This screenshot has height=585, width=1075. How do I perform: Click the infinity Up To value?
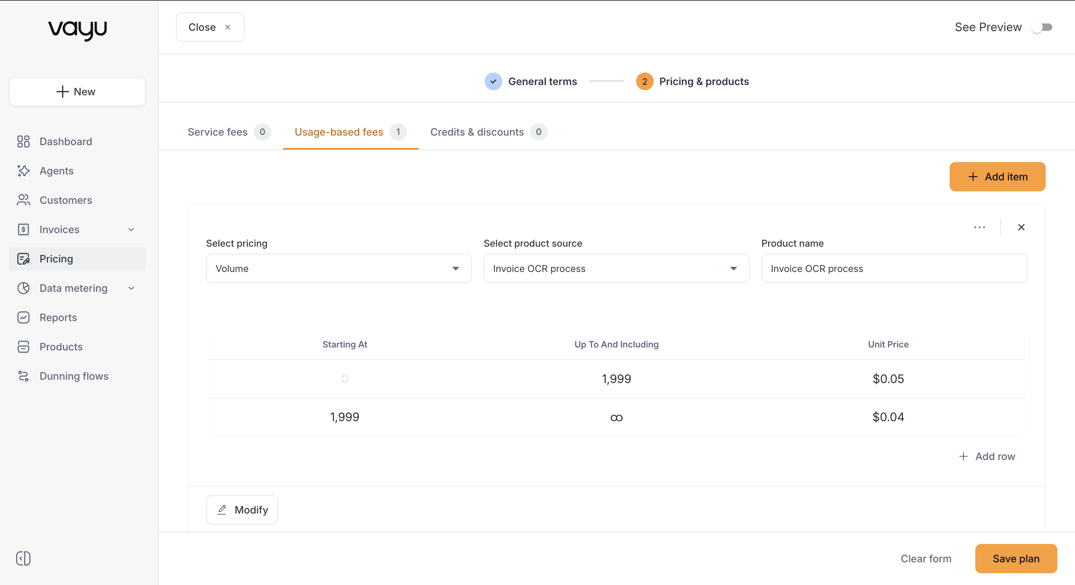tap(616, 418)
